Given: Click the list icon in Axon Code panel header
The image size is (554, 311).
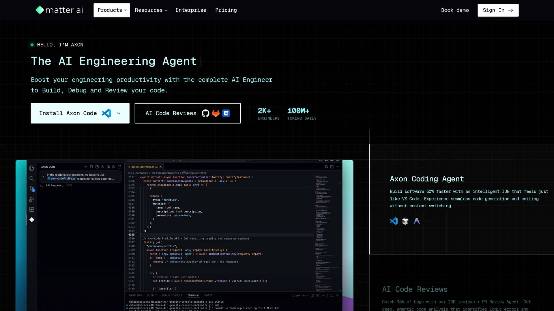Looking at the screenshot, I should click(x=91, y=167).
